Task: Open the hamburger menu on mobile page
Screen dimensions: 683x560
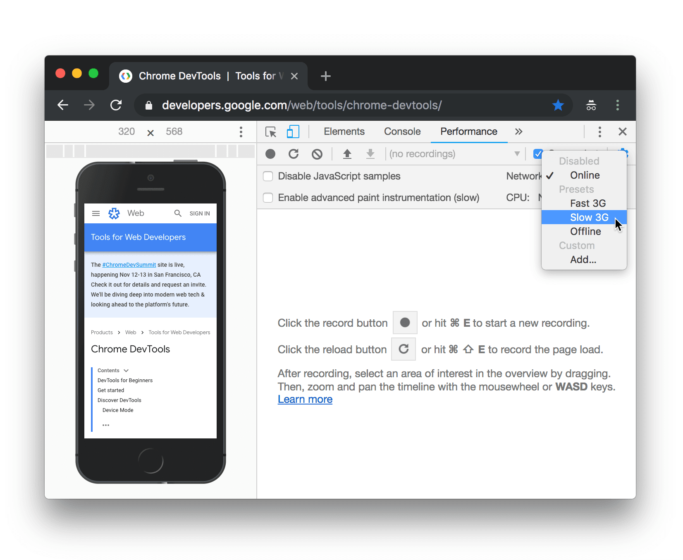Action: coord(96,213)
